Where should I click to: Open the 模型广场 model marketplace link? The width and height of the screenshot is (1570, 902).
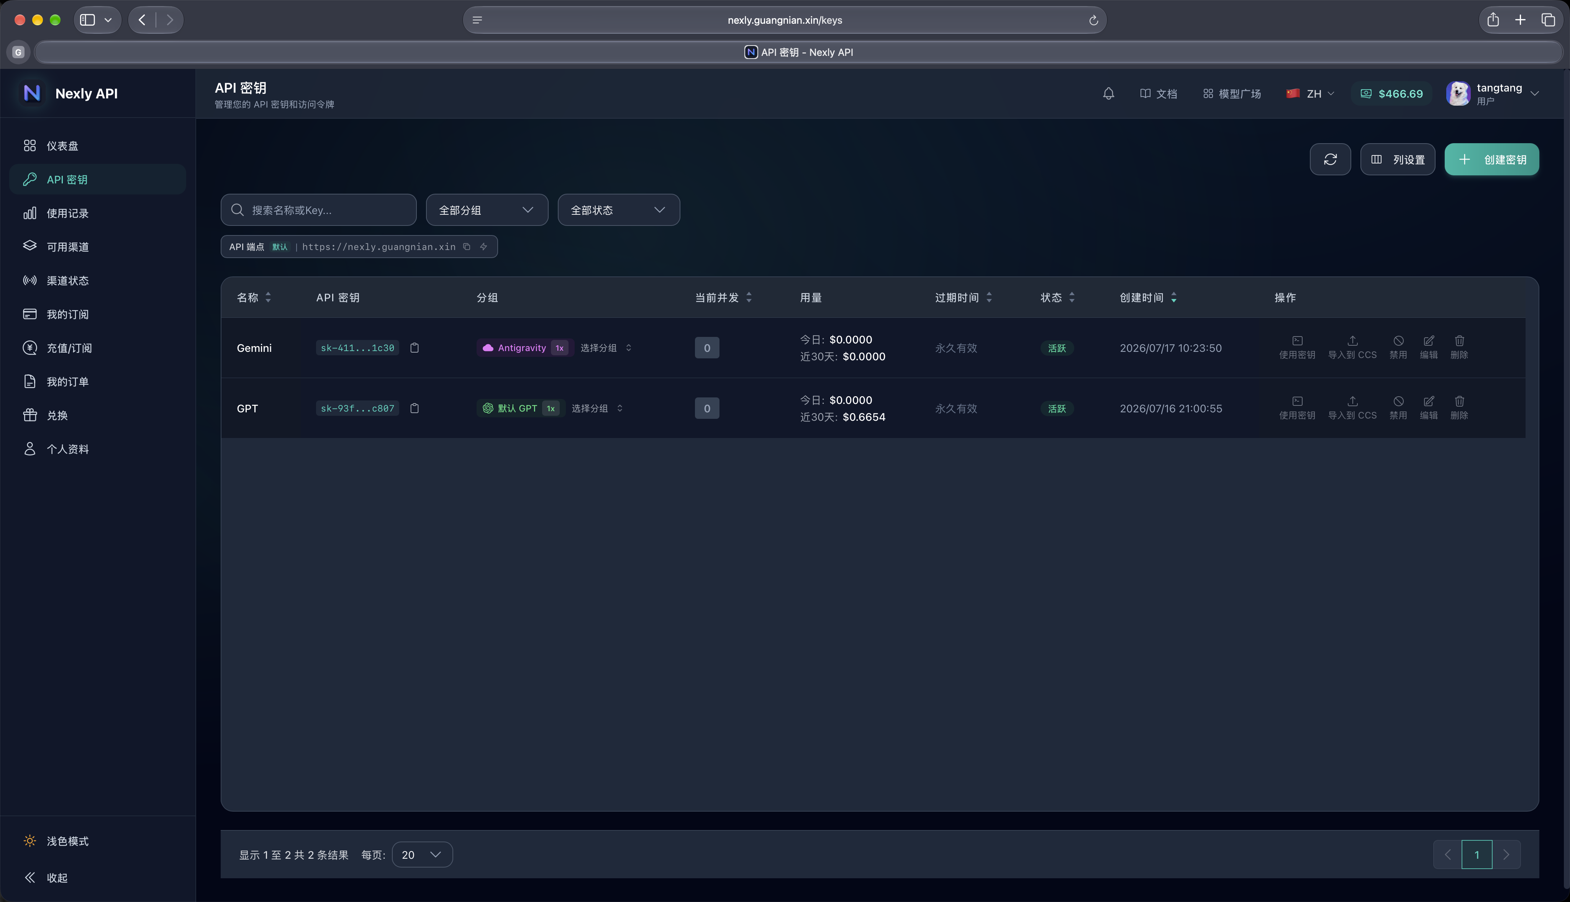click(x=1232, y=93)
